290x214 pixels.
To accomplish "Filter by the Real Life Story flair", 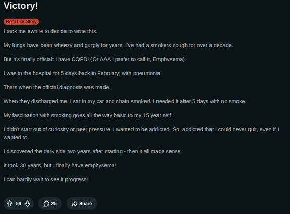I will pyautogui.click(x=21, y=22).
